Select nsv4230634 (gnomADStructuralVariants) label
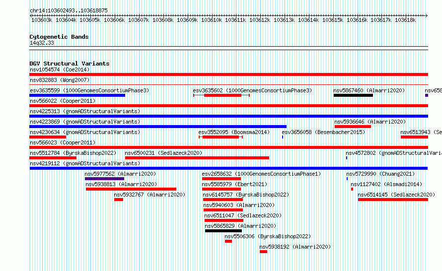442x271 pixels. click(x=85, y=132)
